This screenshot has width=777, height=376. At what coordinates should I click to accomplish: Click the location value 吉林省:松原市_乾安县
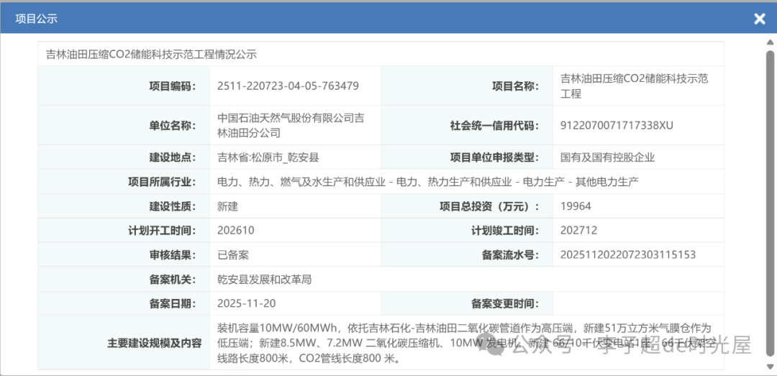click(268, 157)
